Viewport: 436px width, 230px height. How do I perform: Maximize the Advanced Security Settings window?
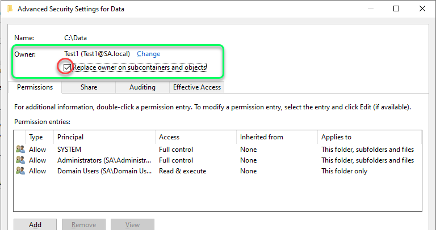coord(396,8)
